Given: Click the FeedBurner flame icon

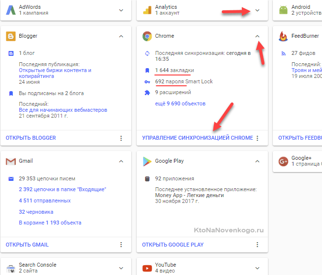Looking at the screenshot, I should click(283, 36).
